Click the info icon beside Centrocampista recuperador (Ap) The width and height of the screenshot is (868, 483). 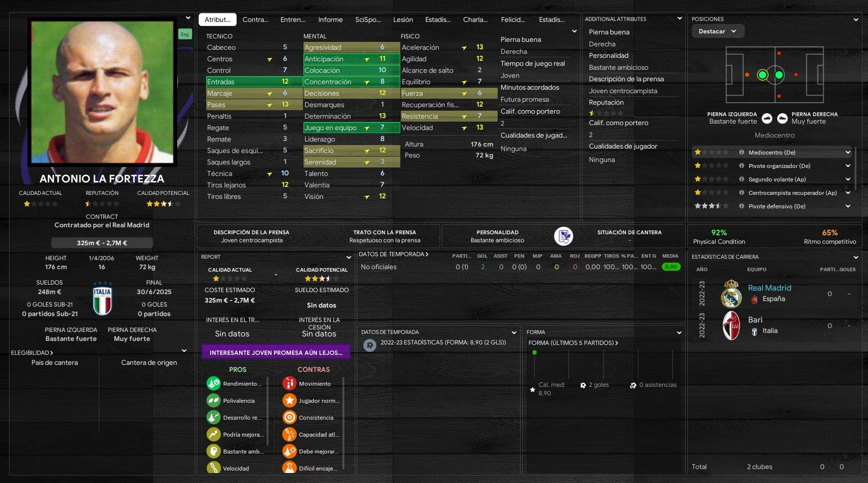click(742, 193)
